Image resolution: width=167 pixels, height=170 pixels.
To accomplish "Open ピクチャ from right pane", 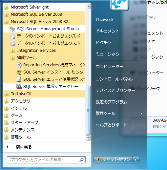I will pyautogui.click(x=104, y=43).
